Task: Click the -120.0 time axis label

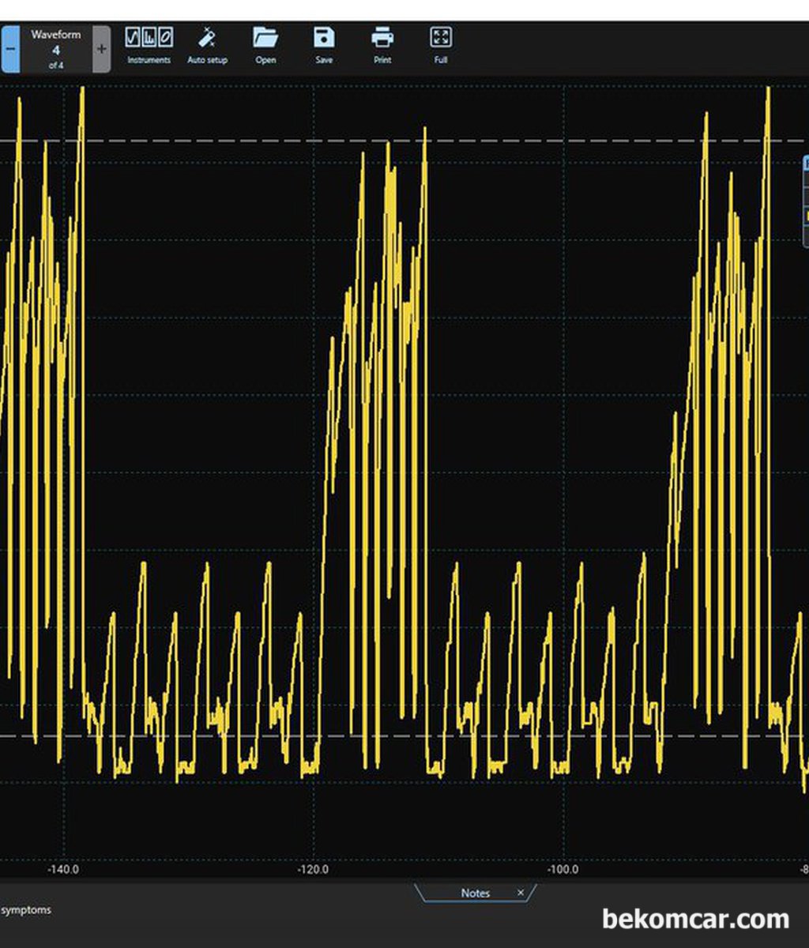Action: pyautogui.click(x=313, y=870)
